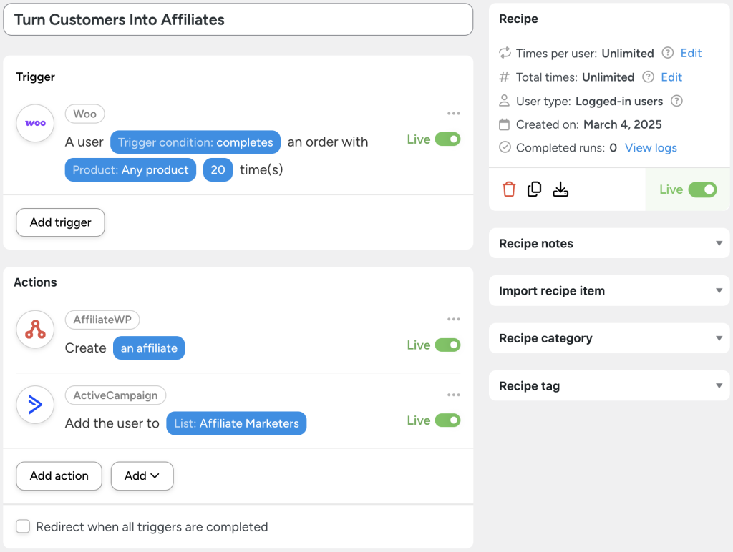Click the AffiliateWP app icon
733x552 pixels.
(34, 329)
